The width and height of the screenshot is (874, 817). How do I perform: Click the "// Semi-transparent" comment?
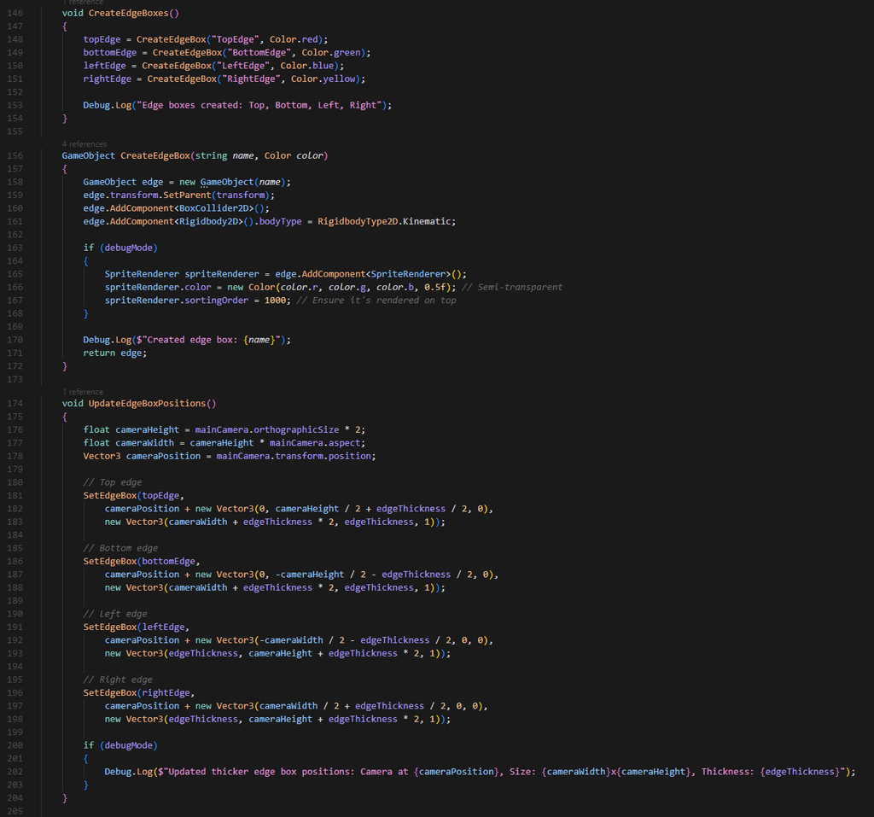(512, 287)
